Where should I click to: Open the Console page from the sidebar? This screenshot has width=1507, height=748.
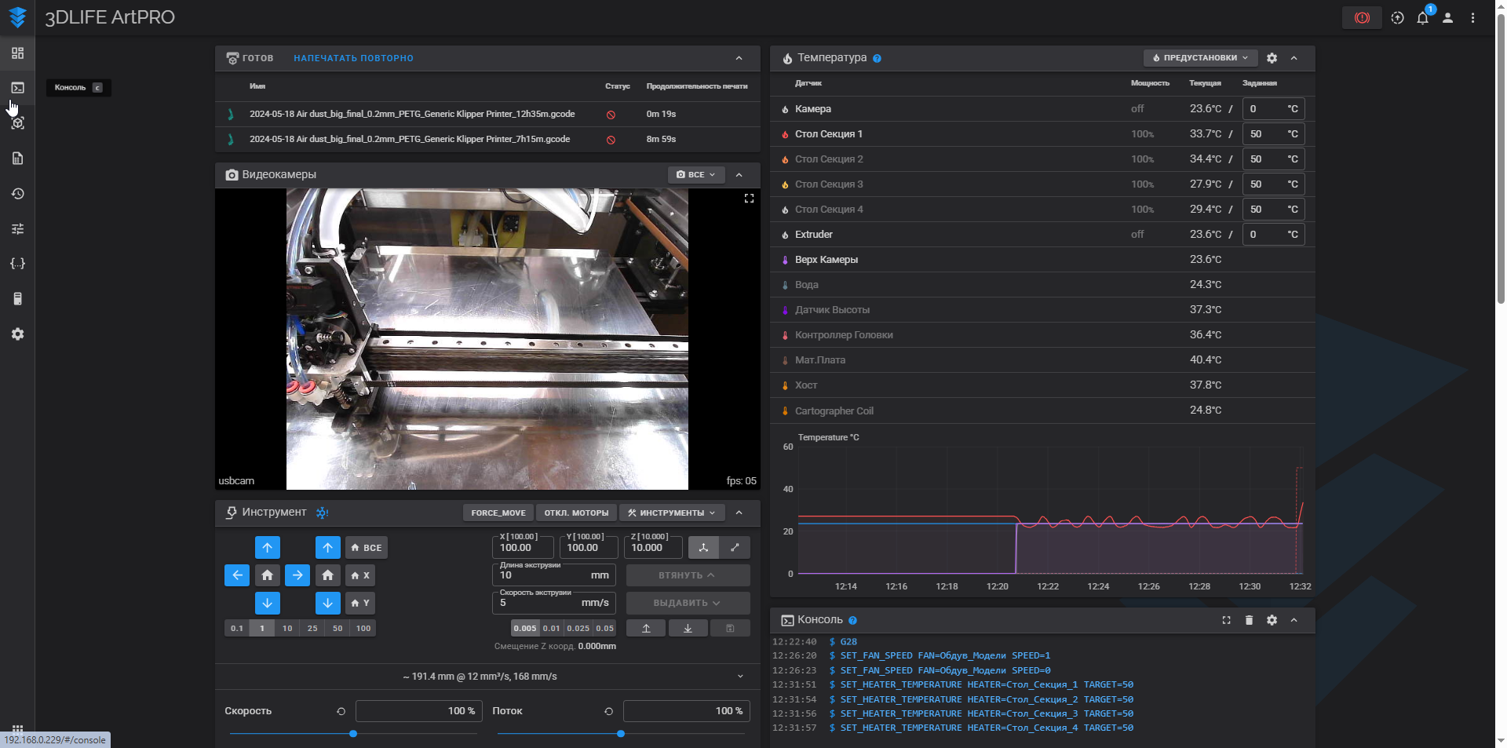[17, 88]
